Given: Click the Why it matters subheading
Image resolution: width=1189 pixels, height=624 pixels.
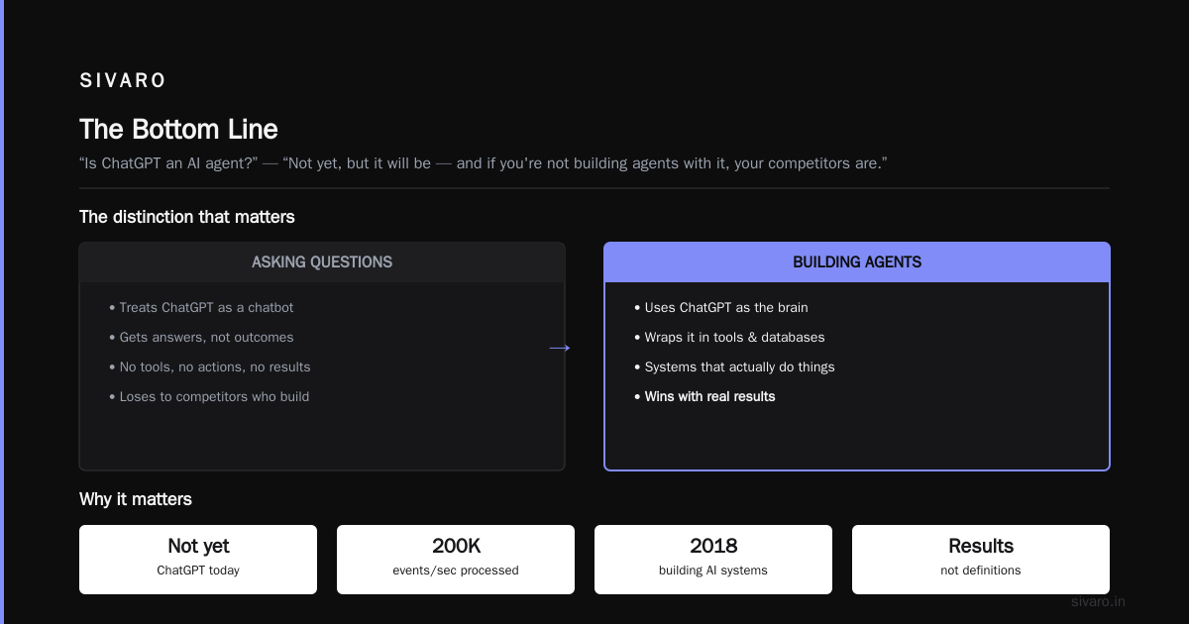Looking at the screenshot, I should pyautogui.click(x=136, y=499).
